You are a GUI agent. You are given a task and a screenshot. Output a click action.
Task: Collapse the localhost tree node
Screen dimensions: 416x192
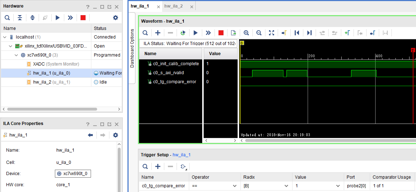pos(5,37)
